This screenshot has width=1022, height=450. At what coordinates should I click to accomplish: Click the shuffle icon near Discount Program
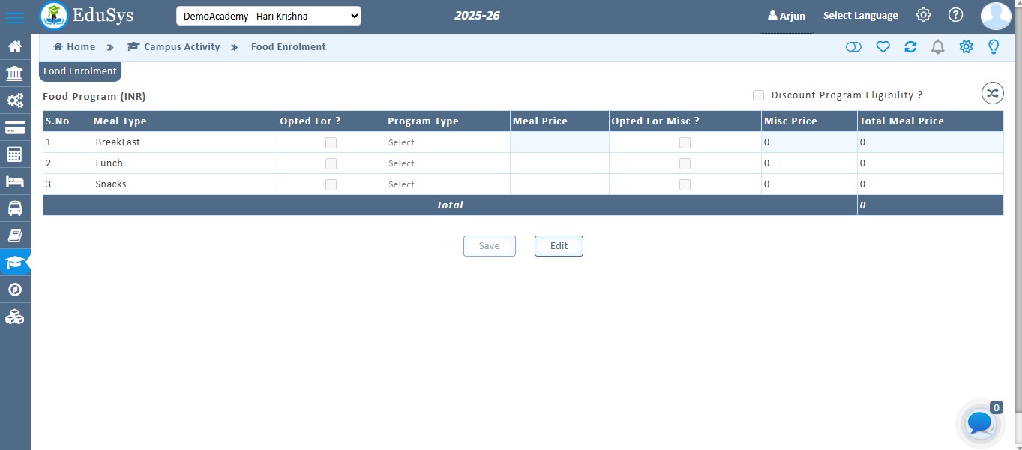[992, 93]
